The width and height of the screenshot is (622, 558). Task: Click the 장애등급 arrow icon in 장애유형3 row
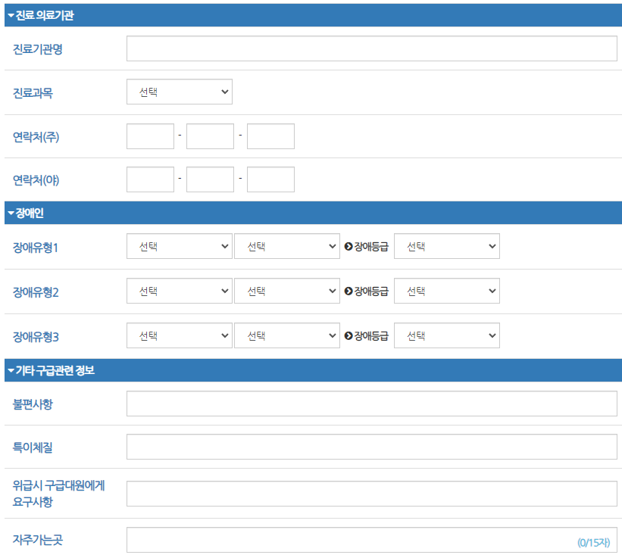349,336
